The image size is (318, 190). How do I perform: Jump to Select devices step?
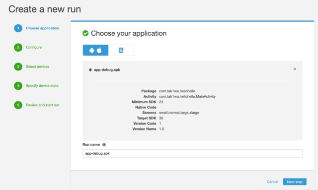coord(38,66)
